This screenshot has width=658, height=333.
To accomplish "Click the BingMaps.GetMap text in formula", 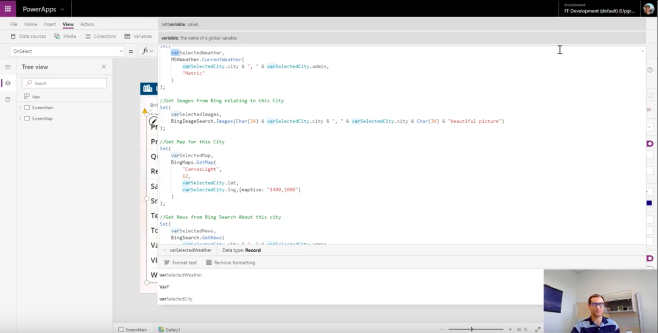I will 192,162.
